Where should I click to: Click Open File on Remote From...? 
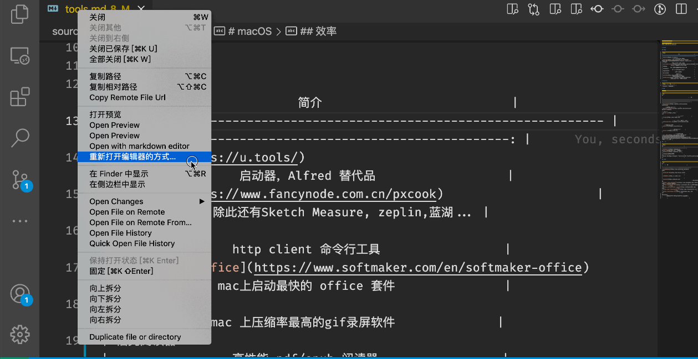[x=144, y=222]
